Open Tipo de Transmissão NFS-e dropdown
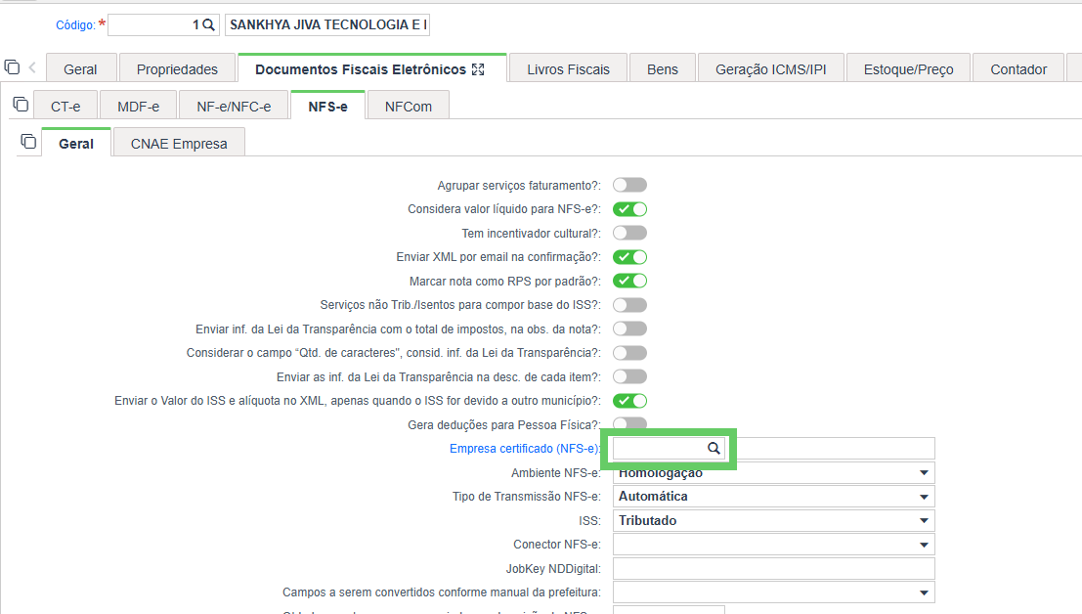1082x614 pixels. [773, 497]
